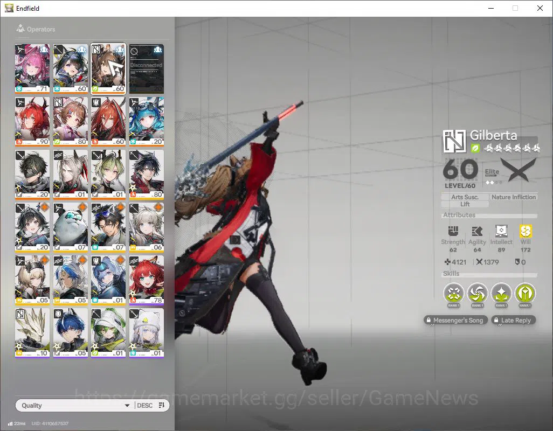Click Gilberta's green Nature element icon

pyautogui.click(x=475, y=148)
